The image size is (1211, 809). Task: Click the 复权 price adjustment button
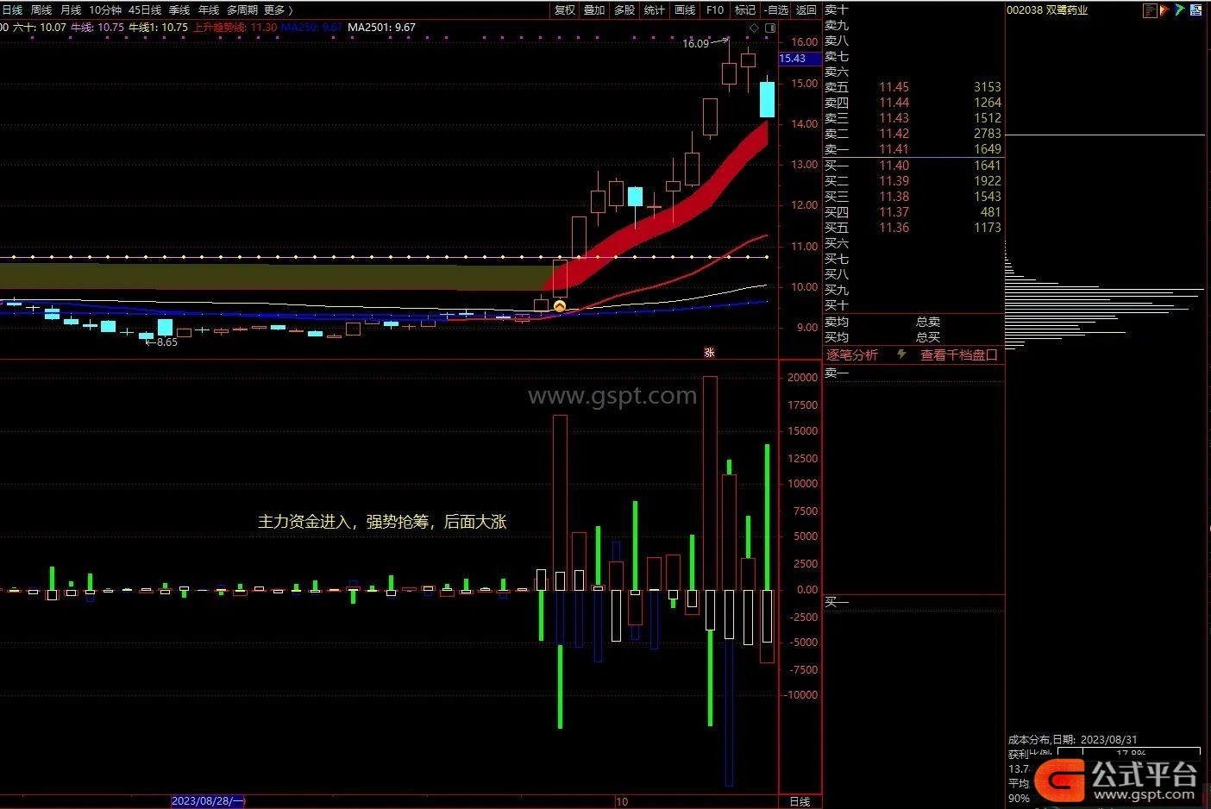pos(564,9)
